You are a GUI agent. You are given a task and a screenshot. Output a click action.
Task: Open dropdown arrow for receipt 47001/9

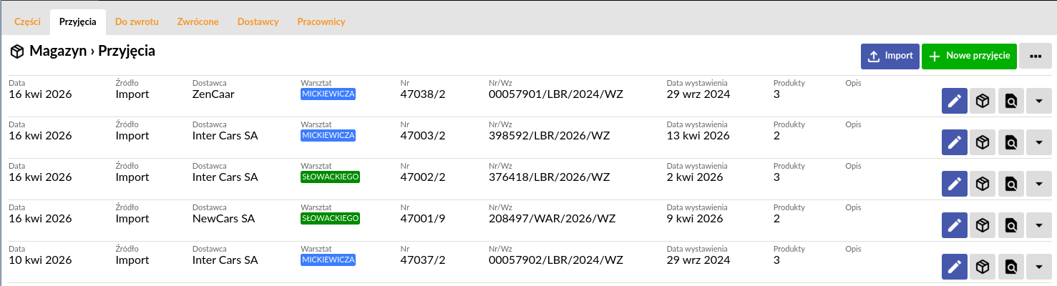(x=1038, y=226)
